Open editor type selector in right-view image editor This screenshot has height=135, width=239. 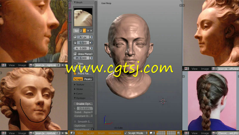[4, 65]
